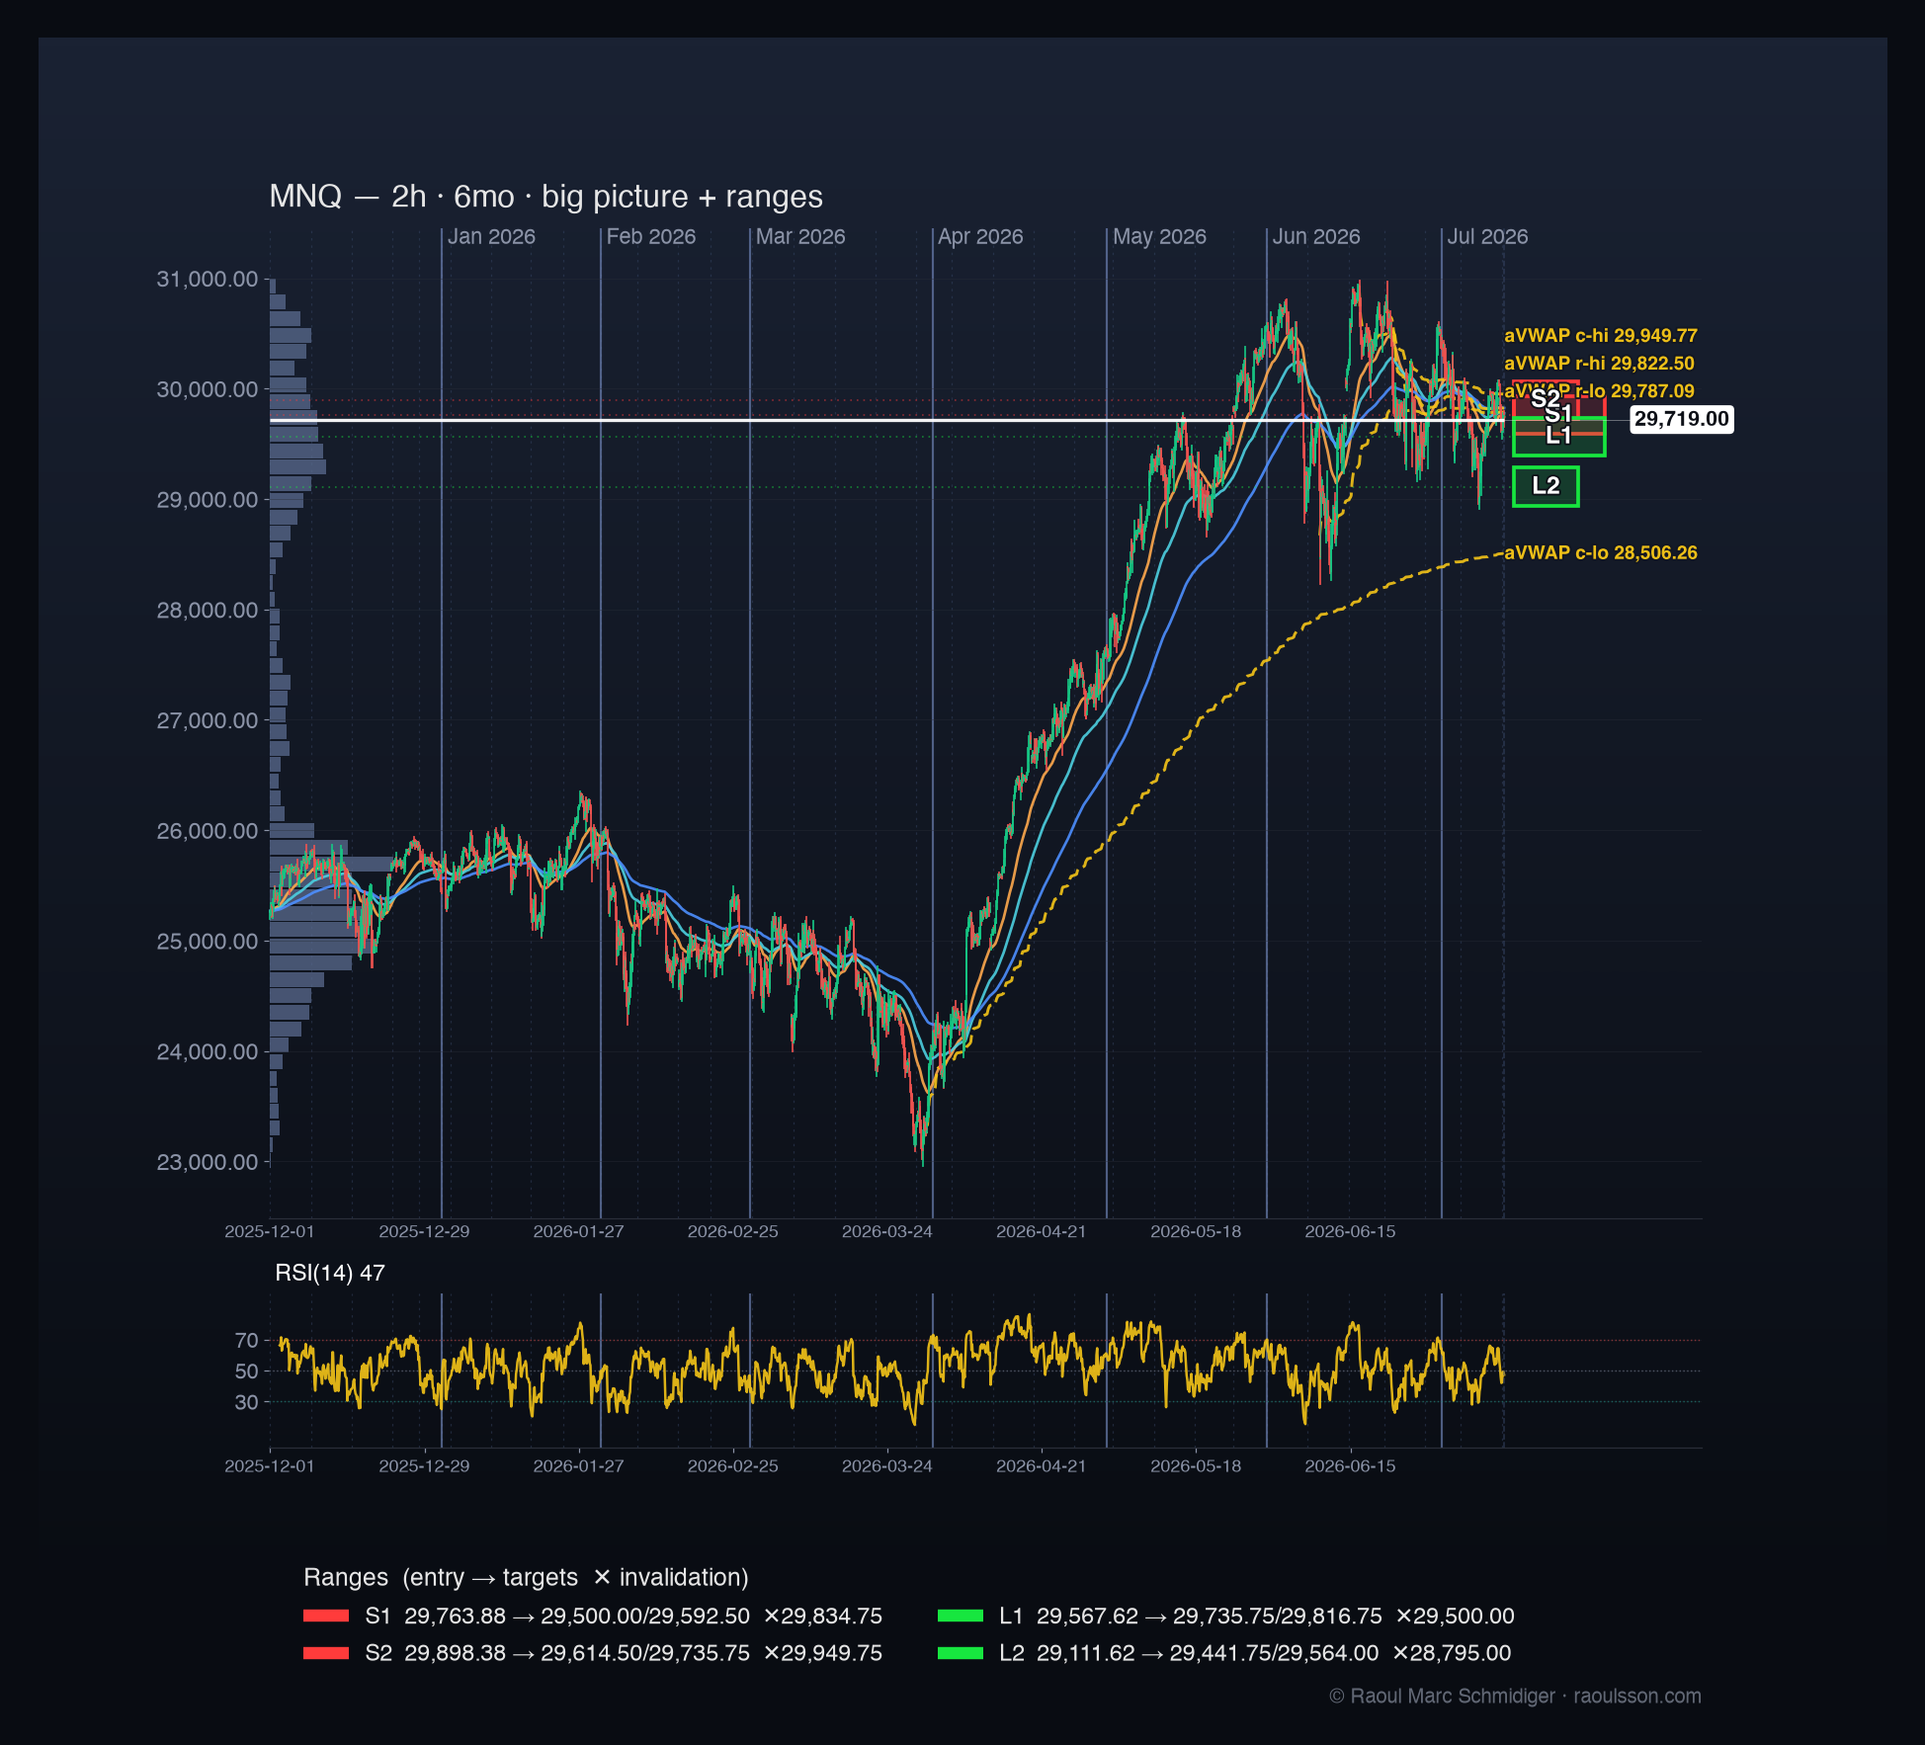Click the 2026-04-21 date under RSI panel
This screenshot has height=1745, width=1925.
click(x=1041, y=1466)
